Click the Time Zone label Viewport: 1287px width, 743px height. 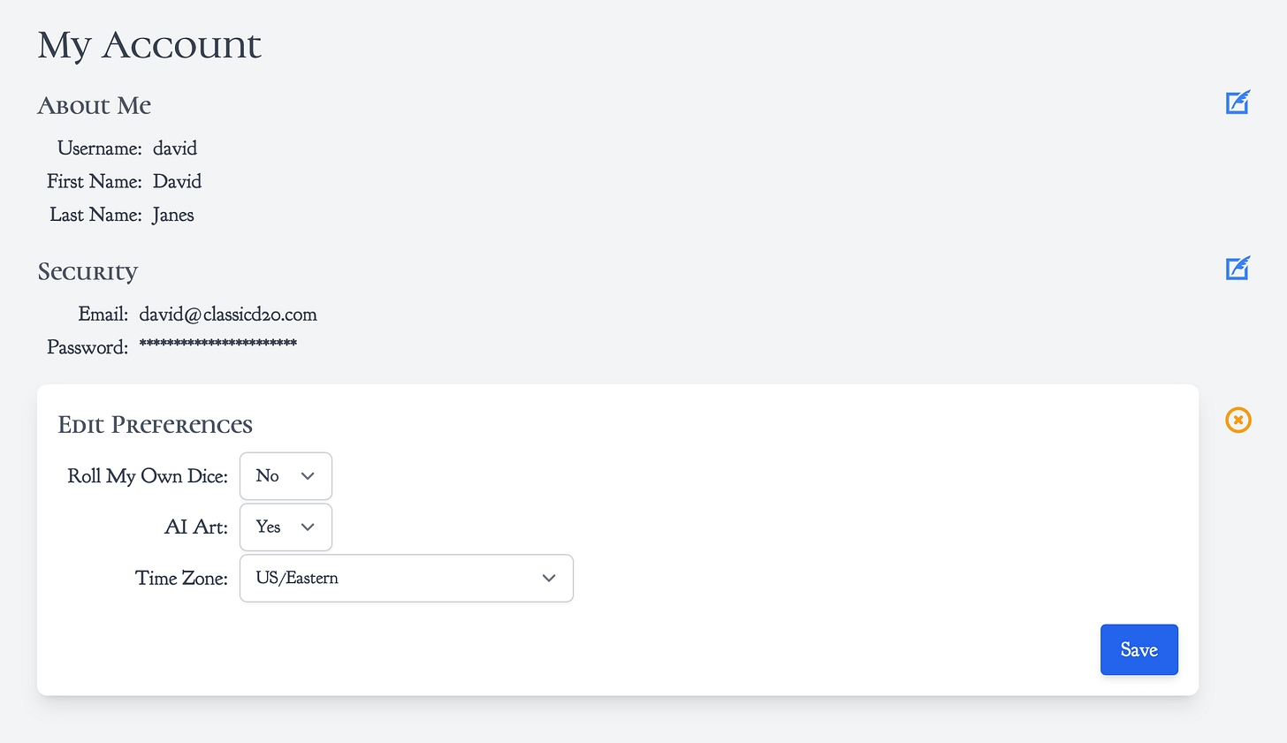click(x=181, y=579)
